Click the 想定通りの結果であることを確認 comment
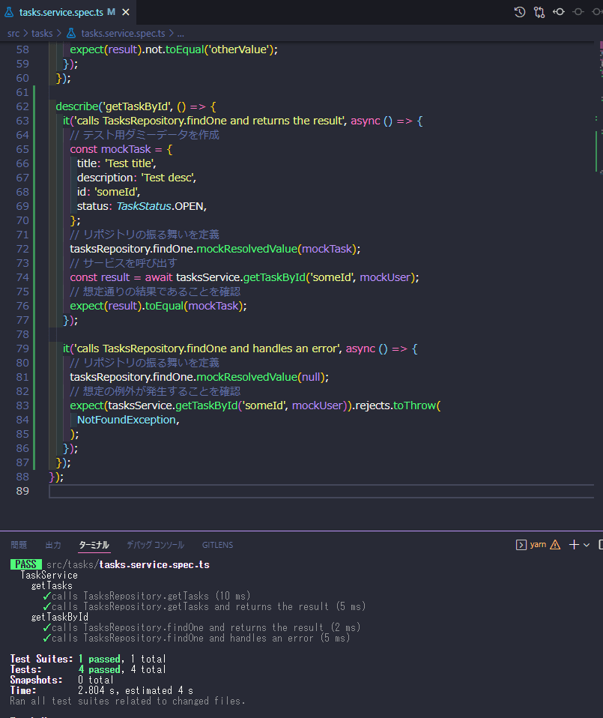 click(x=155, y=292)
